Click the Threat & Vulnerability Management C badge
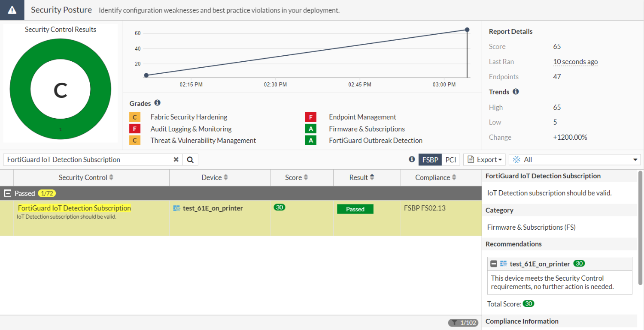The image size is (644, 330). [135, 140]
